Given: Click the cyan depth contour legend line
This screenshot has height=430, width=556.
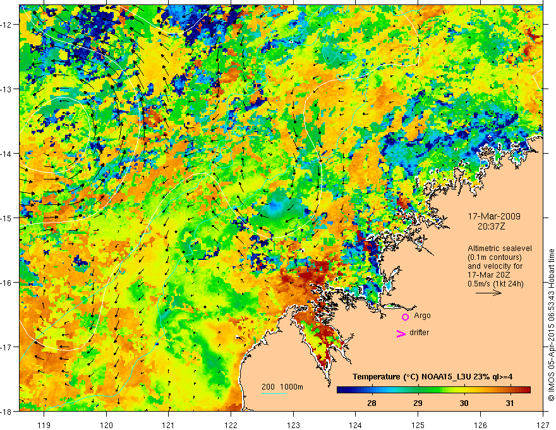Looking at the screenshot, I should click(x=274, y=393).
